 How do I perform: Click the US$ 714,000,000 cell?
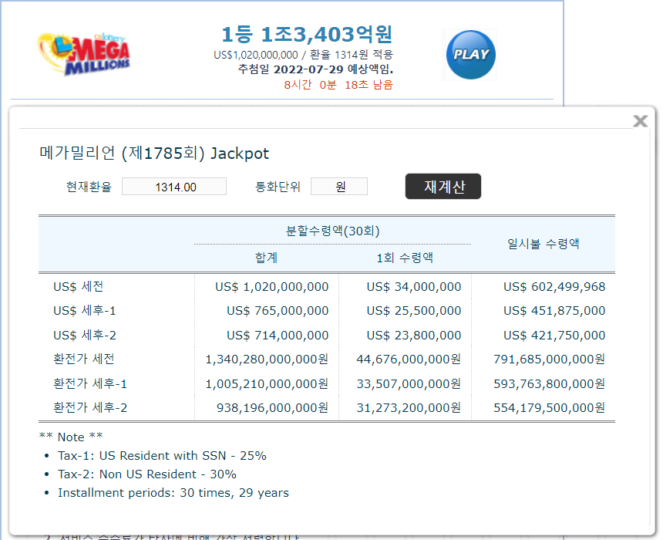[x=278, y=335]
